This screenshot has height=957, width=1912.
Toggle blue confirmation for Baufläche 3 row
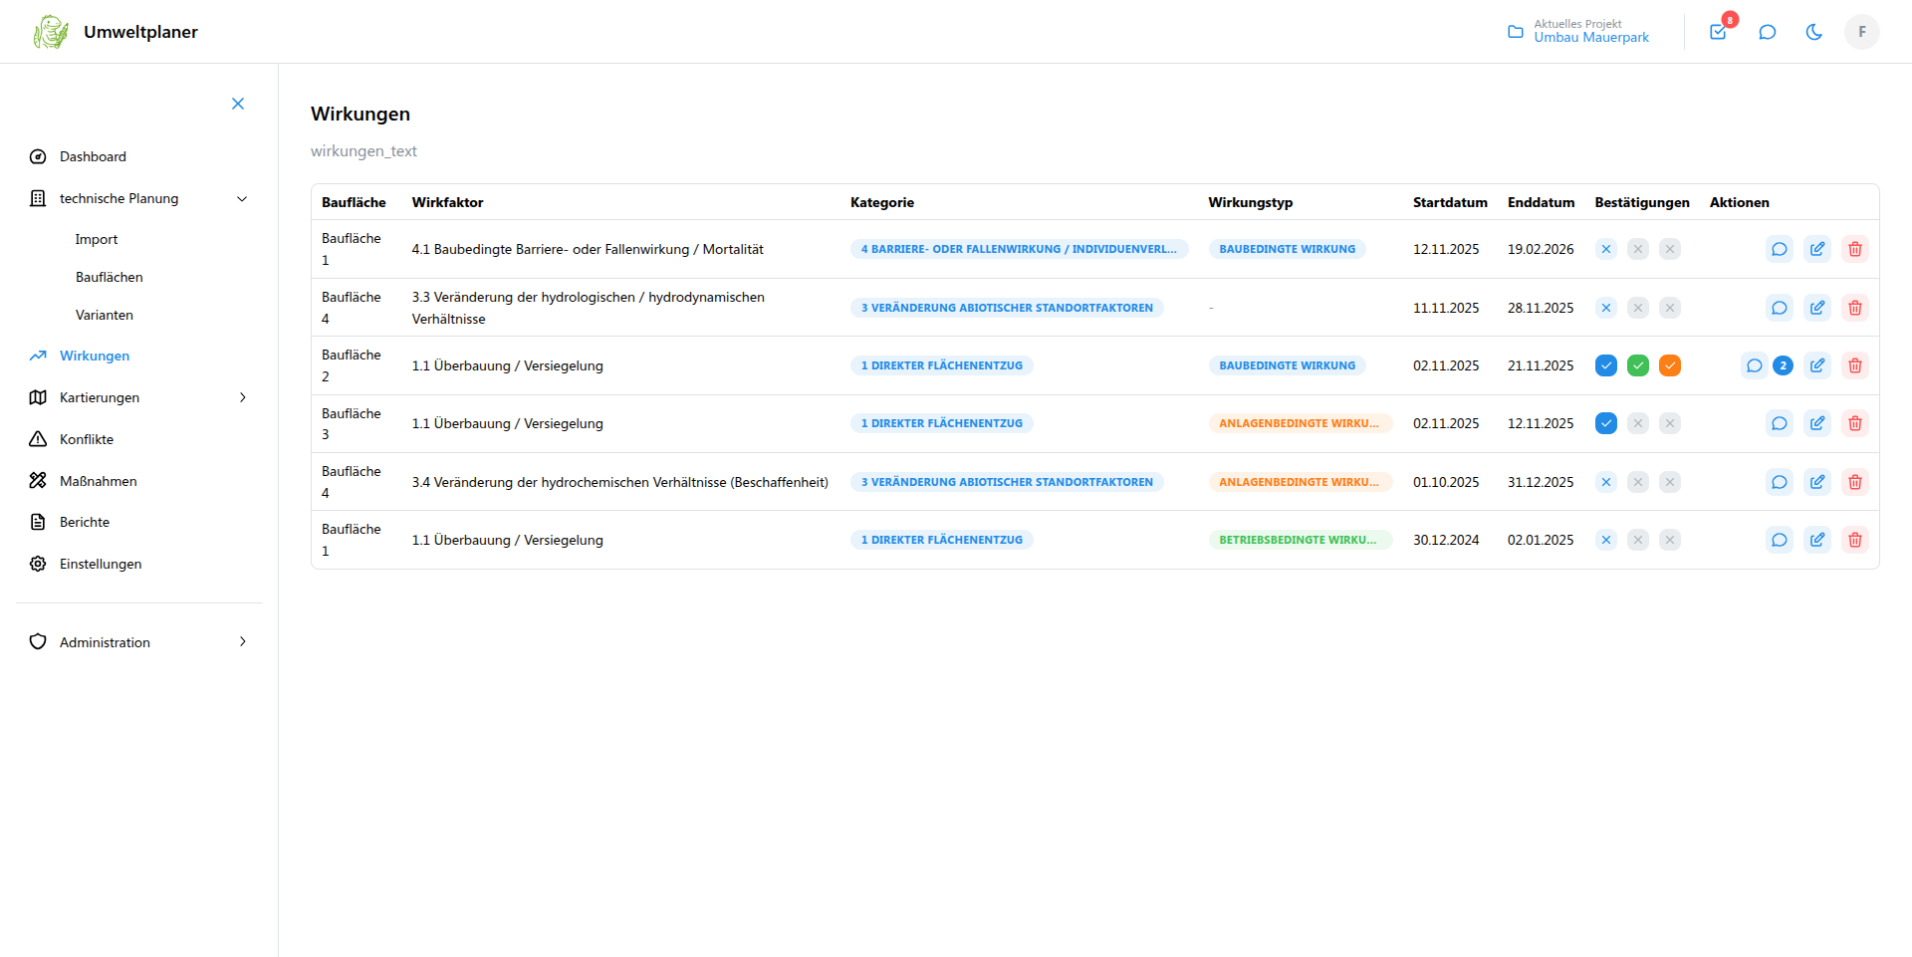1606,423
